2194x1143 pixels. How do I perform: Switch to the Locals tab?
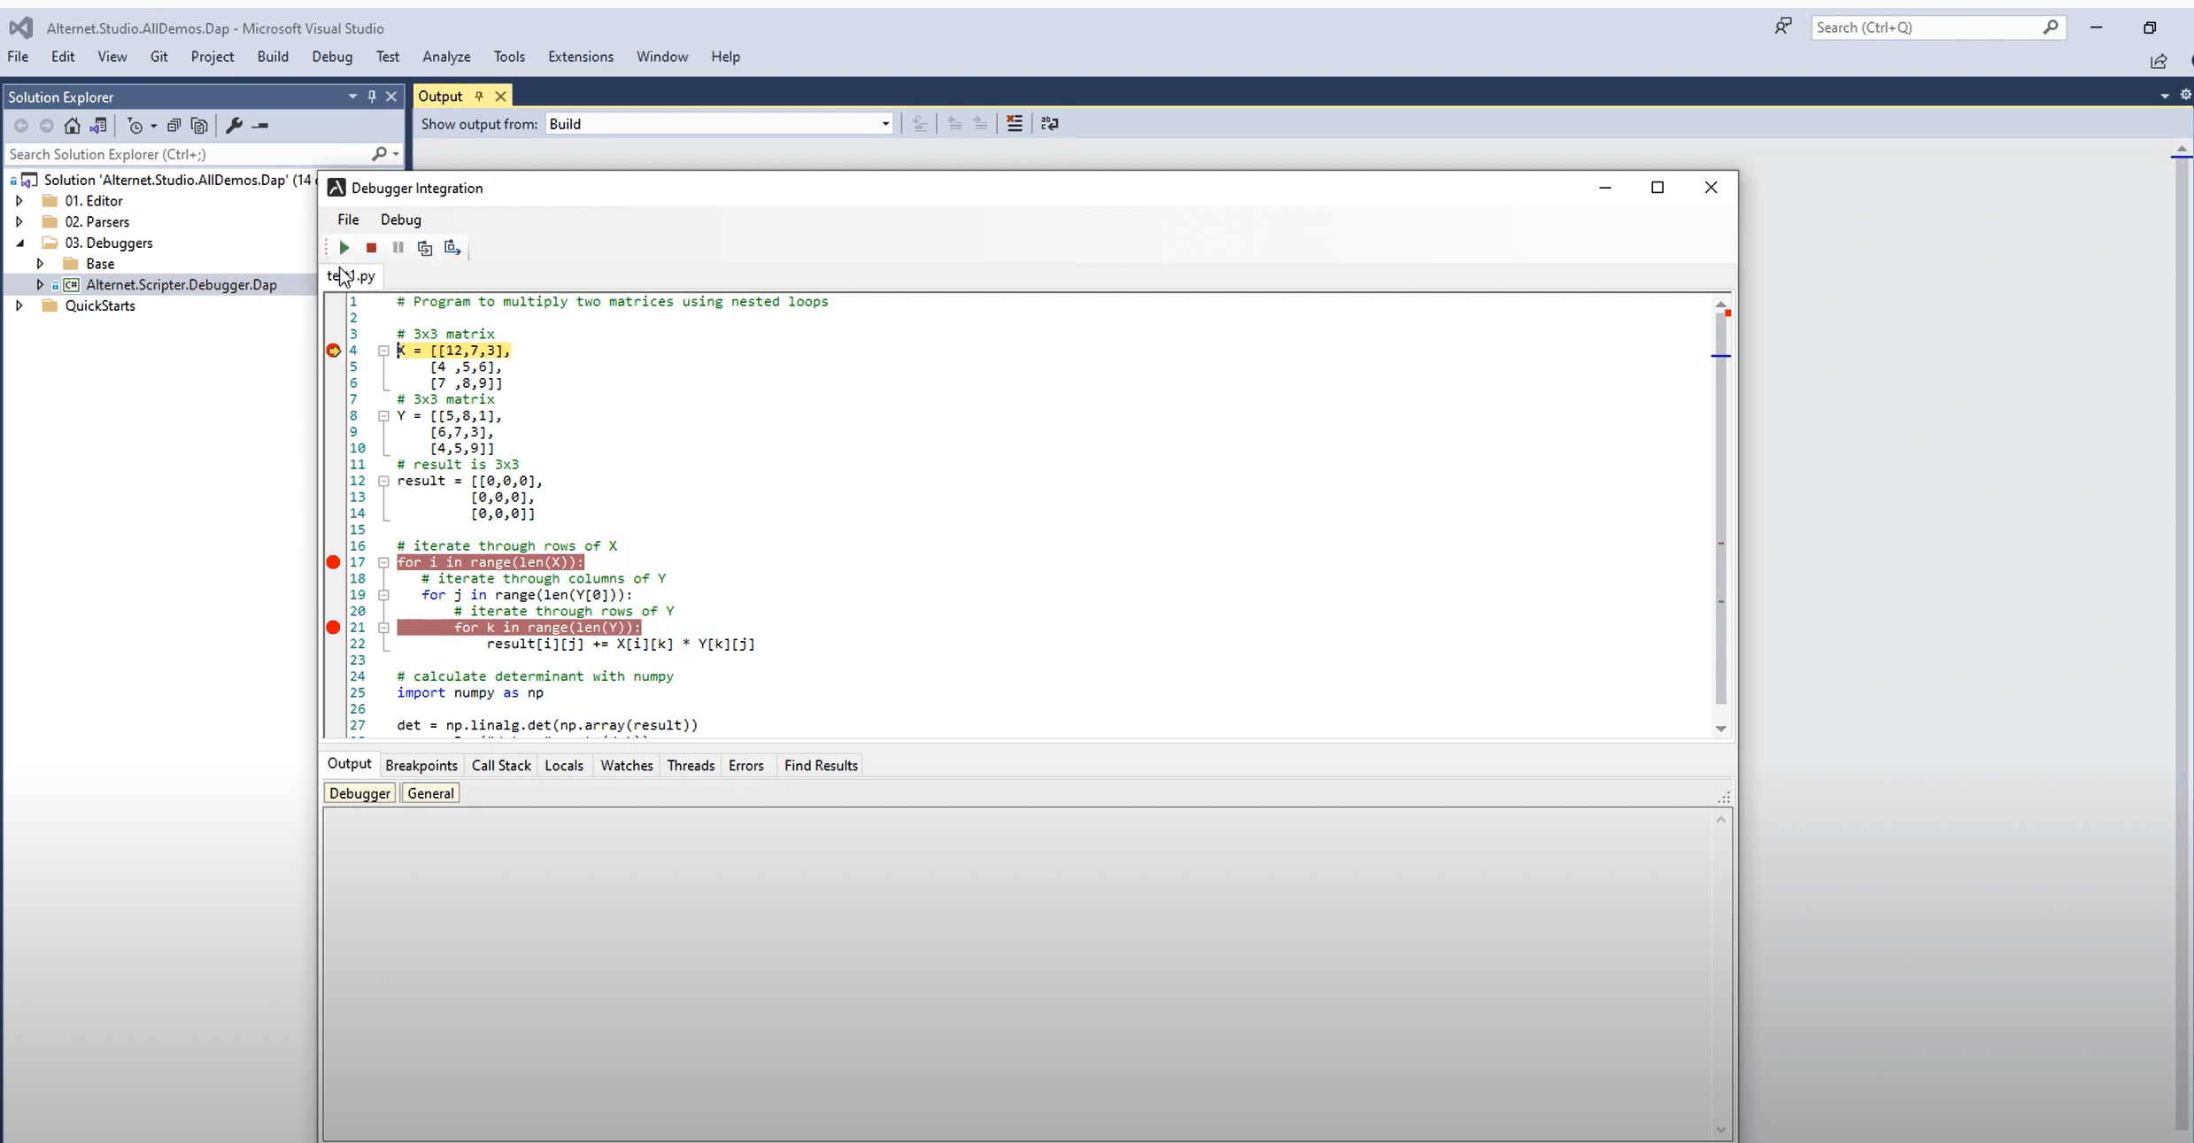click(564, 766)
